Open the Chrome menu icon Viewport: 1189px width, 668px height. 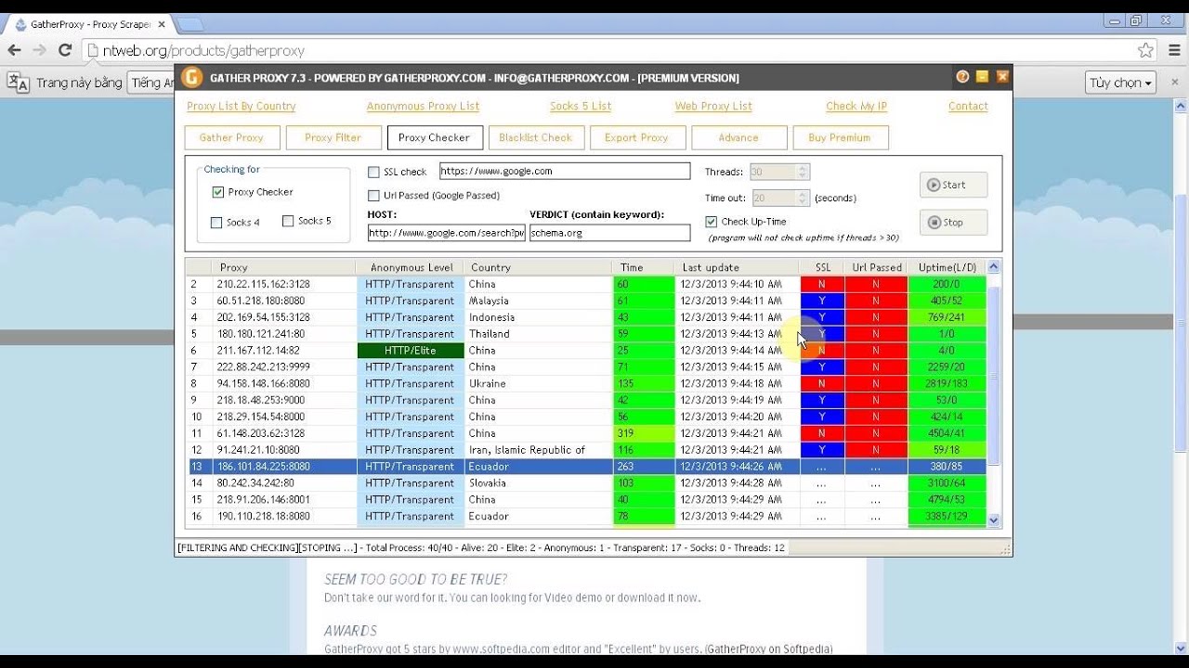(1174, 50)
